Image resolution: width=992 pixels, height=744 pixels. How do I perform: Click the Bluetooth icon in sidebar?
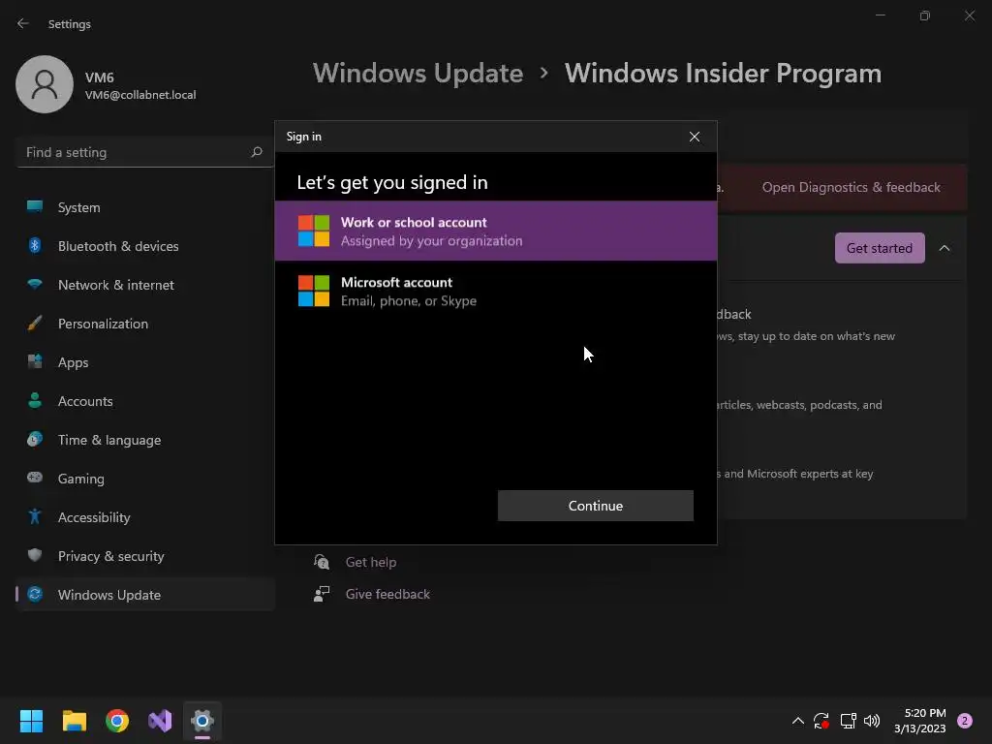[x=35, y=245]
